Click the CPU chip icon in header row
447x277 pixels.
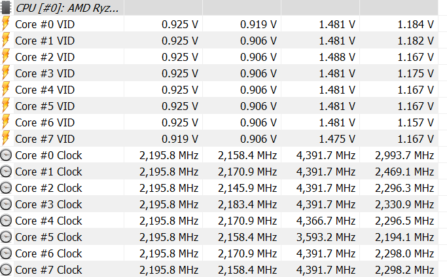point(6,7)
